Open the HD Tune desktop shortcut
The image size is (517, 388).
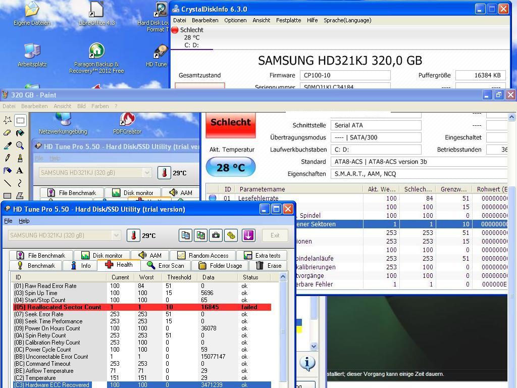click(x=158, y=55)
